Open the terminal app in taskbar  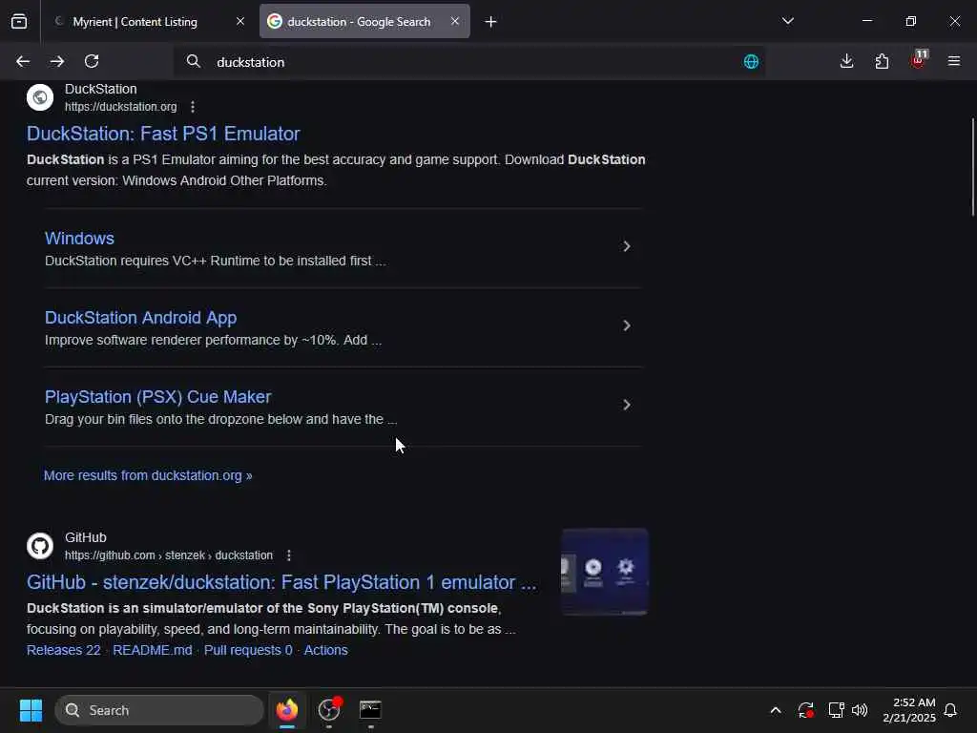pyautogui.click(x=370, y=710)
